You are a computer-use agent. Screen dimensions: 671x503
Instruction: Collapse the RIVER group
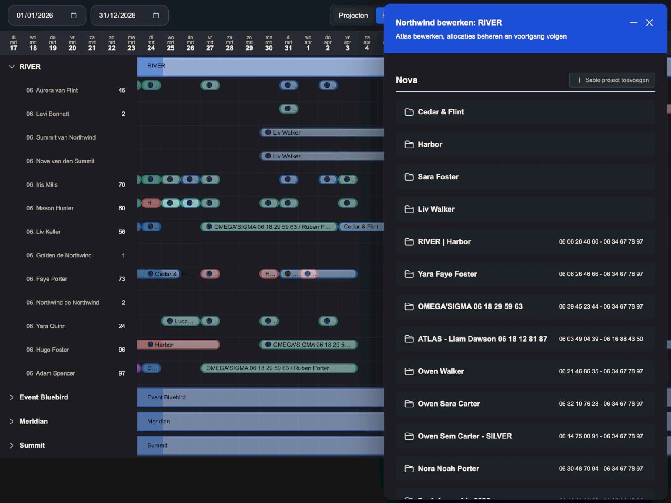click(x=12, y=67)
